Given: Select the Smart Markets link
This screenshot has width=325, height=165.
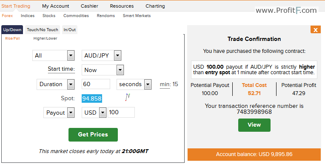Looking at the screenshot, I should (137, 16).
